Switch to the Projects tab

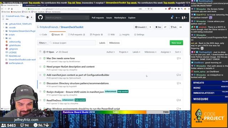(x=96, y=34)
